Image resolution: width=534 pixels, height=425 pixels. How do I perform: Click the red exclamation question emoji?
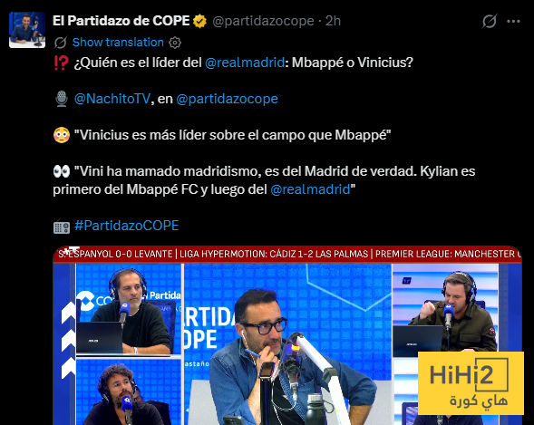[x=62, y=63]
